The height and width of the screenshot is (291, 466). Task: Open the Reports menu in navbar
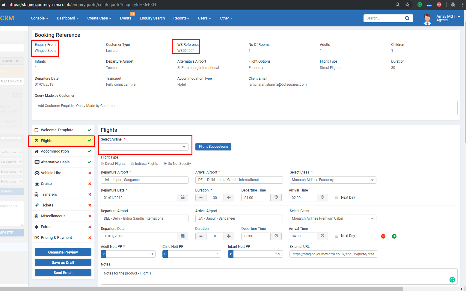coord(181,18)
